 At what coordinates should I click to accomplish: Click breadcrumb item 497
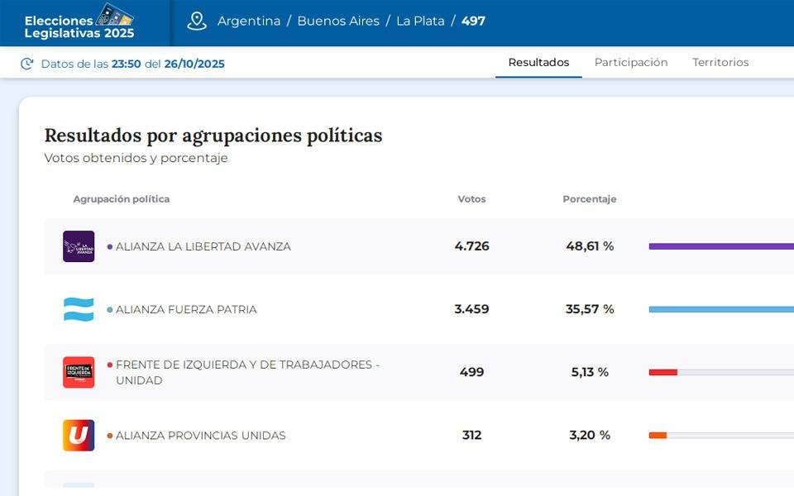[x=473, y=21]
